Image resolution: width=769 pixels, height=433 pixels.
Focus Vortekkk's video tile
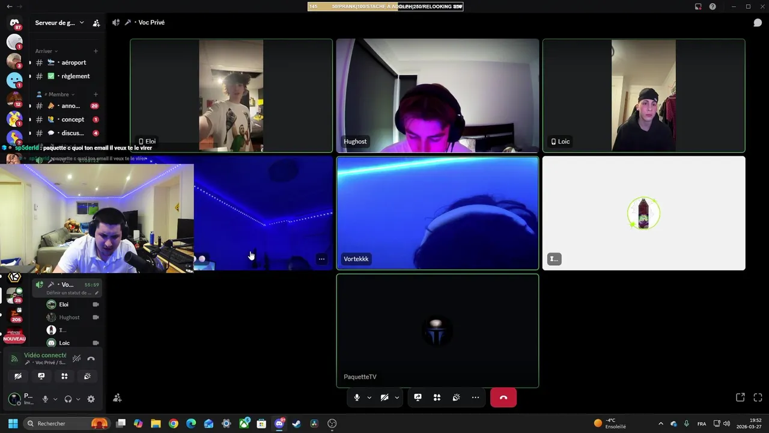[437, 213]
